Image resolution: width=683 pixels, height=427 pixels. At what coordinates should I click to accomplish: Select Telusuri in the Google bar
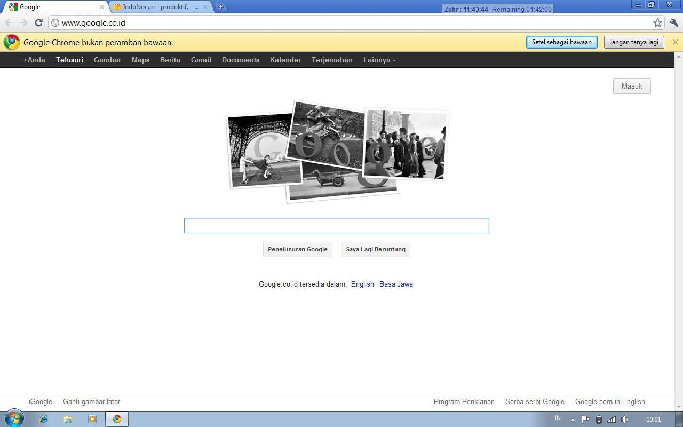tap(69, 60)
